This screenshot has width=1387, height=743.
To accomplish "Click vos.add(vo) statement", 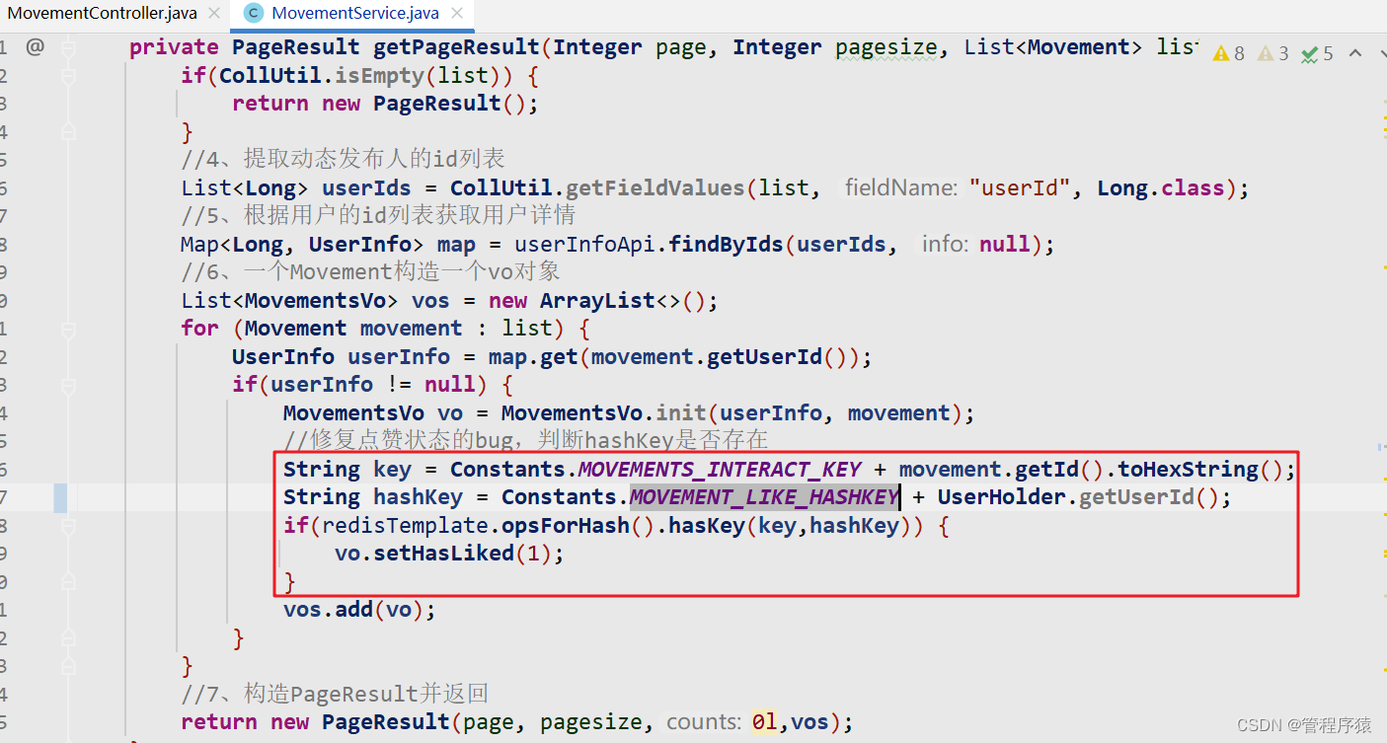I will point(359,610).
